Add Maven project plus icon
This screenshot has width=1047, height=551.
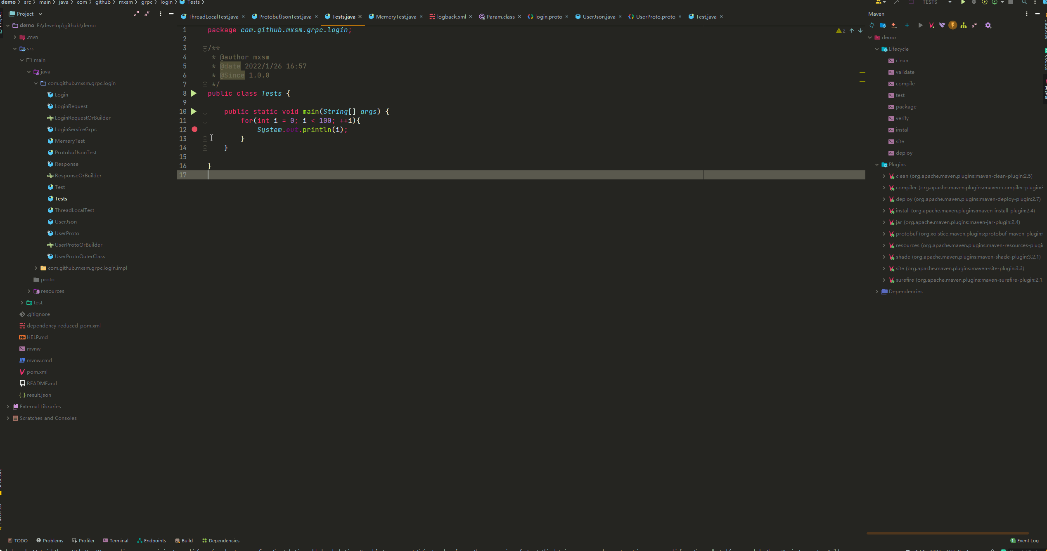[x=907, y=26]
